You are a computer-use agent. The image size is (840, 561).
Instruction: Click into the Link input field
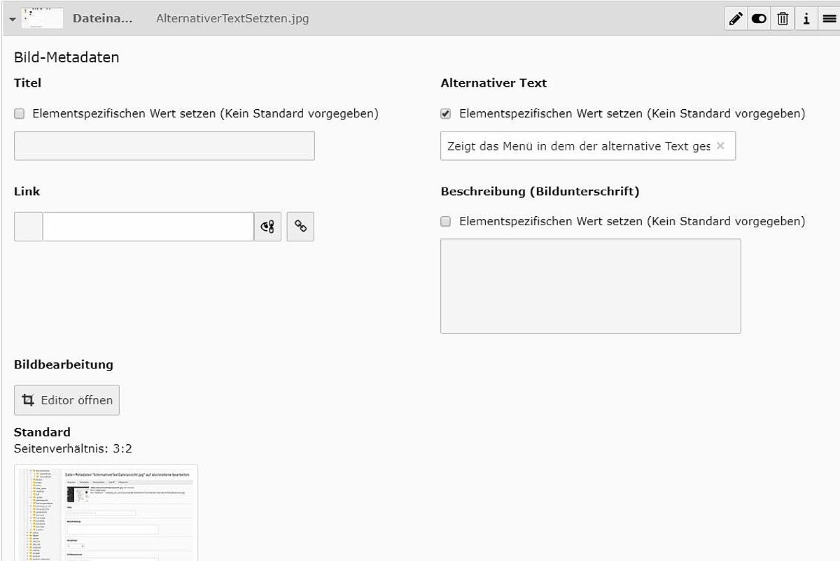(148, 227)
